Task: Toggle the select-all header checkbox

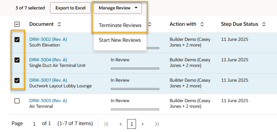Action: tap(17, 24)
